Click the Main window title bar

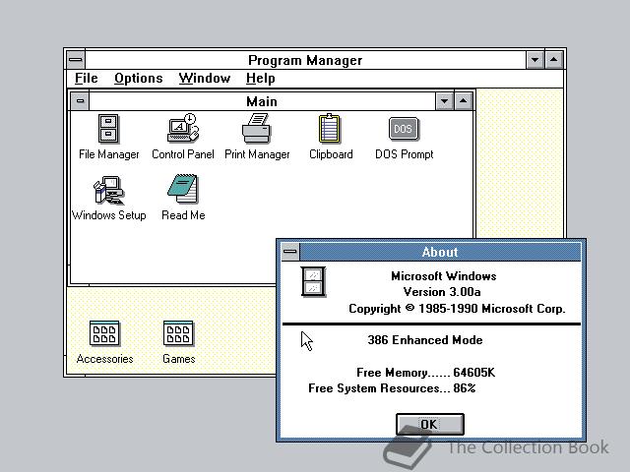pos(262,101)
